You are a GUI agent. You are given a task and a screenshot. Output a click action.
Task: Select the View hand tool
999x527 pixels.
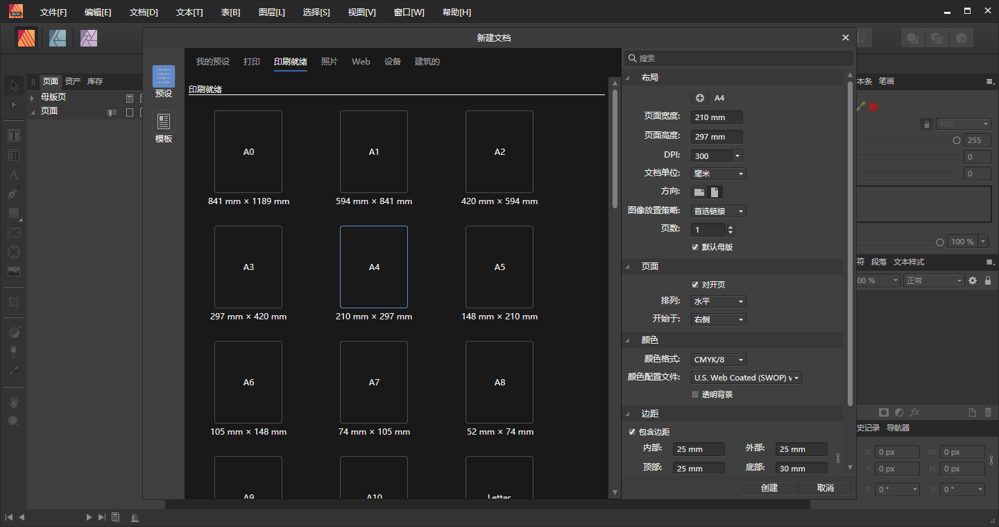[x=14, y=402]
